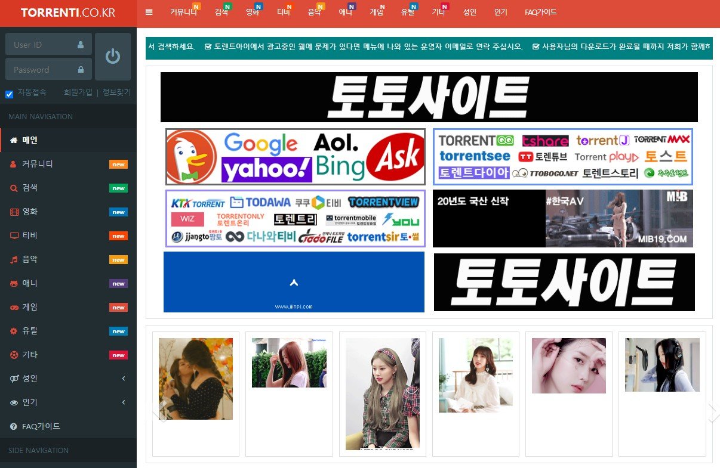Screen dimensions: 720x468
Task: Click the Google logo in search banner
Action: (x=261, y=144)
